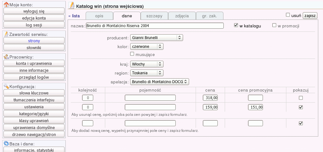Click the people icon beside Pracownicy
Viewport: 323px width, 152px height.
tap(6, 57)
